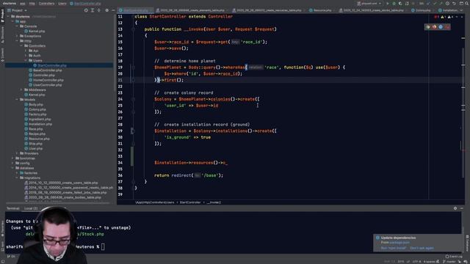
Task: Open the Structure tool window on left stripe
Action: point(2,34)
